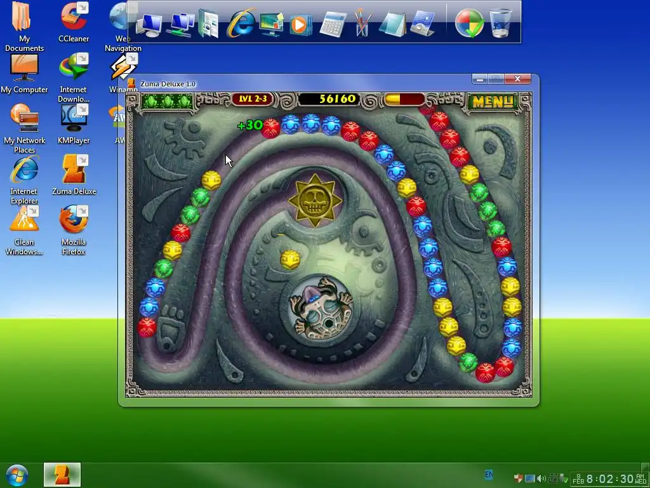Open the Zuma Deluxe desktop shortcut

click(x=74, y=175)
